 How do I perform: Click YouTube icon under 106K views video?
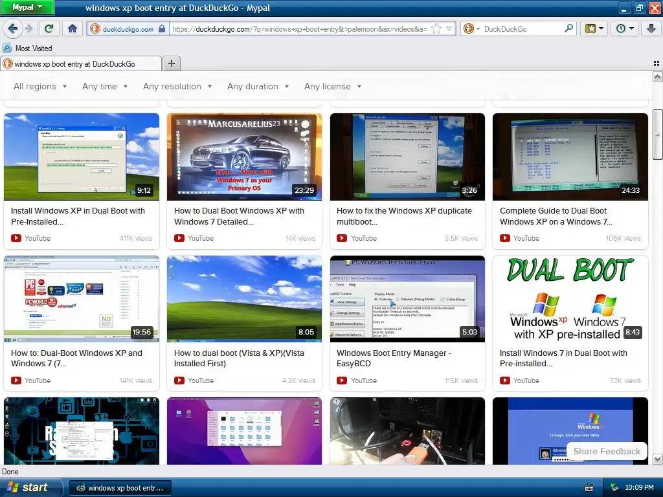505,238
